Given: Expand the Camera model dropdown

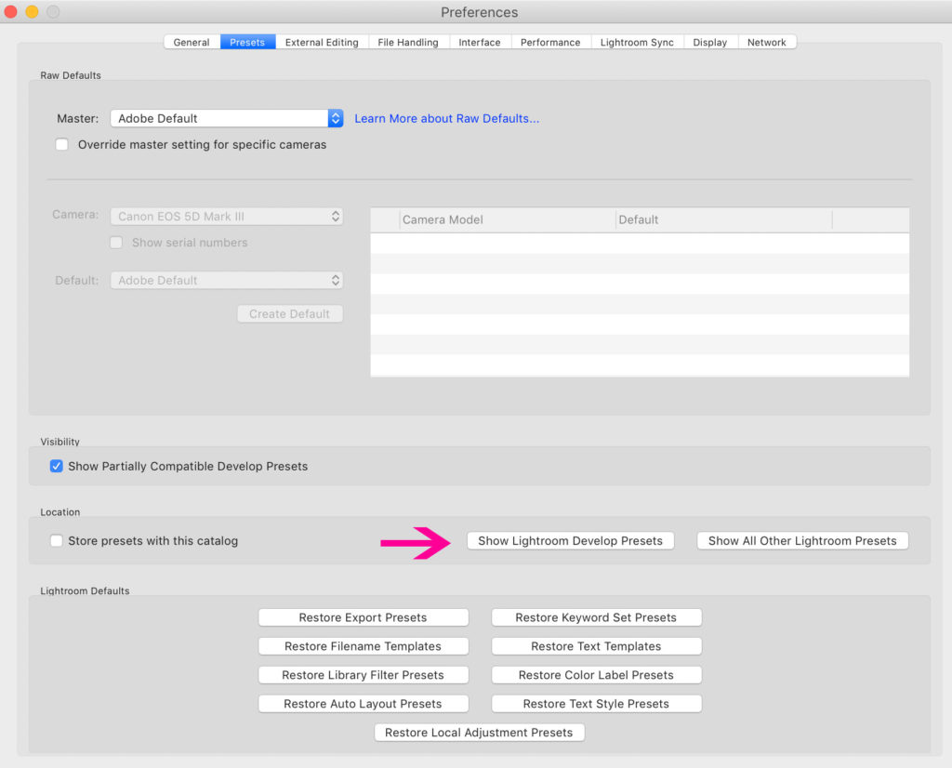Looking at the screenshot, I should tap(227, 217).
